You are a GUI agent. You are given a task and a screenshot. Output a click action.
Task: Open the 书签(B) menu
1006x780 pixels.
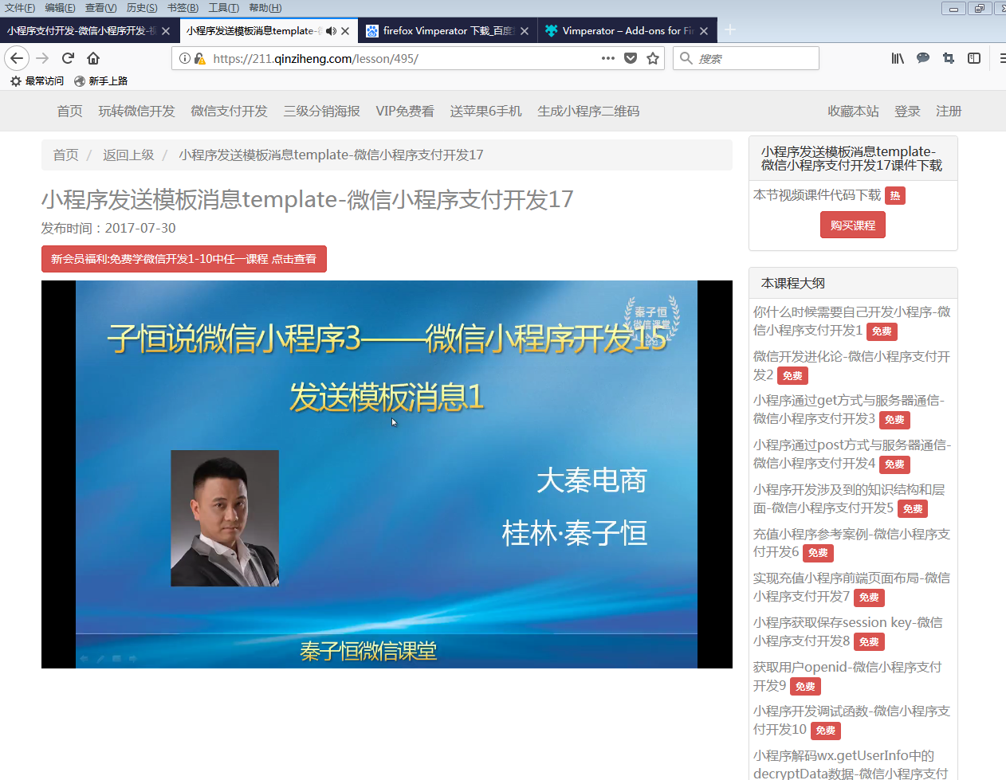183,8
